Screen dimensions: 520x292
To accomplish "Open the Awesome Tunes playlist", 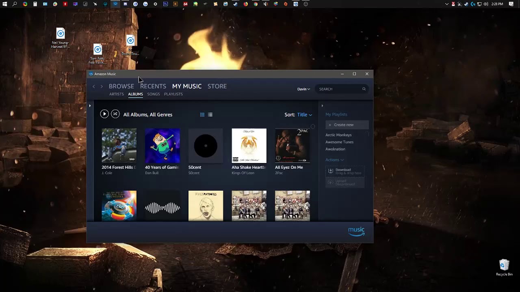I will [x=339, y=142].
